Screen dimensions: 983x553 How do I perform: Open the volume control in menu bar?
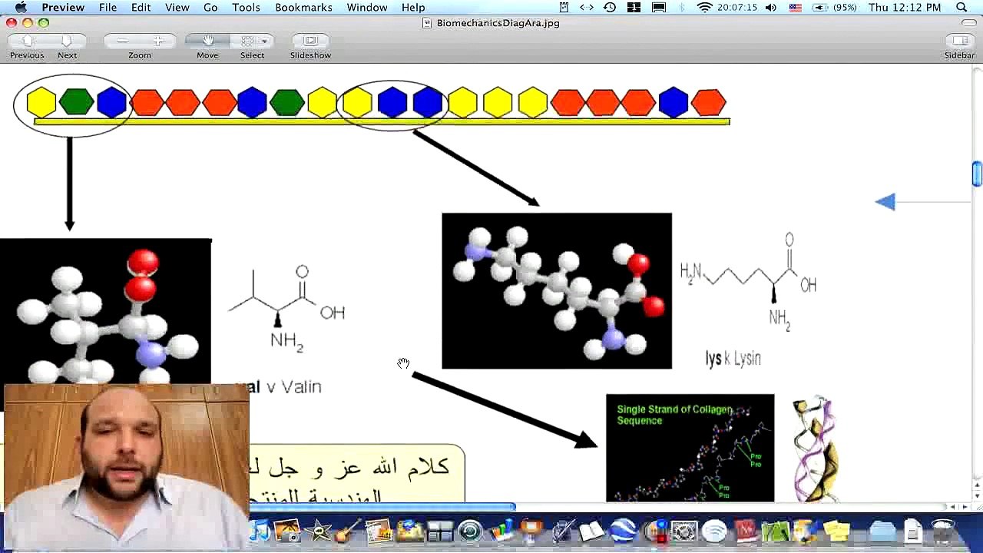[x=770, y=8]
